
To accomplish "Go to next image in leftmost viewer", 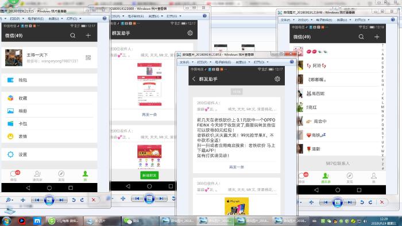I will 61,200.
